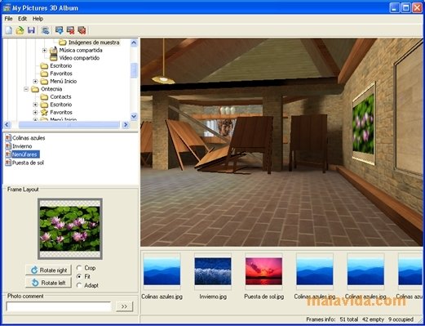Click the New album toolbar icon
The image size is (425, 326).
click(9, 30)
